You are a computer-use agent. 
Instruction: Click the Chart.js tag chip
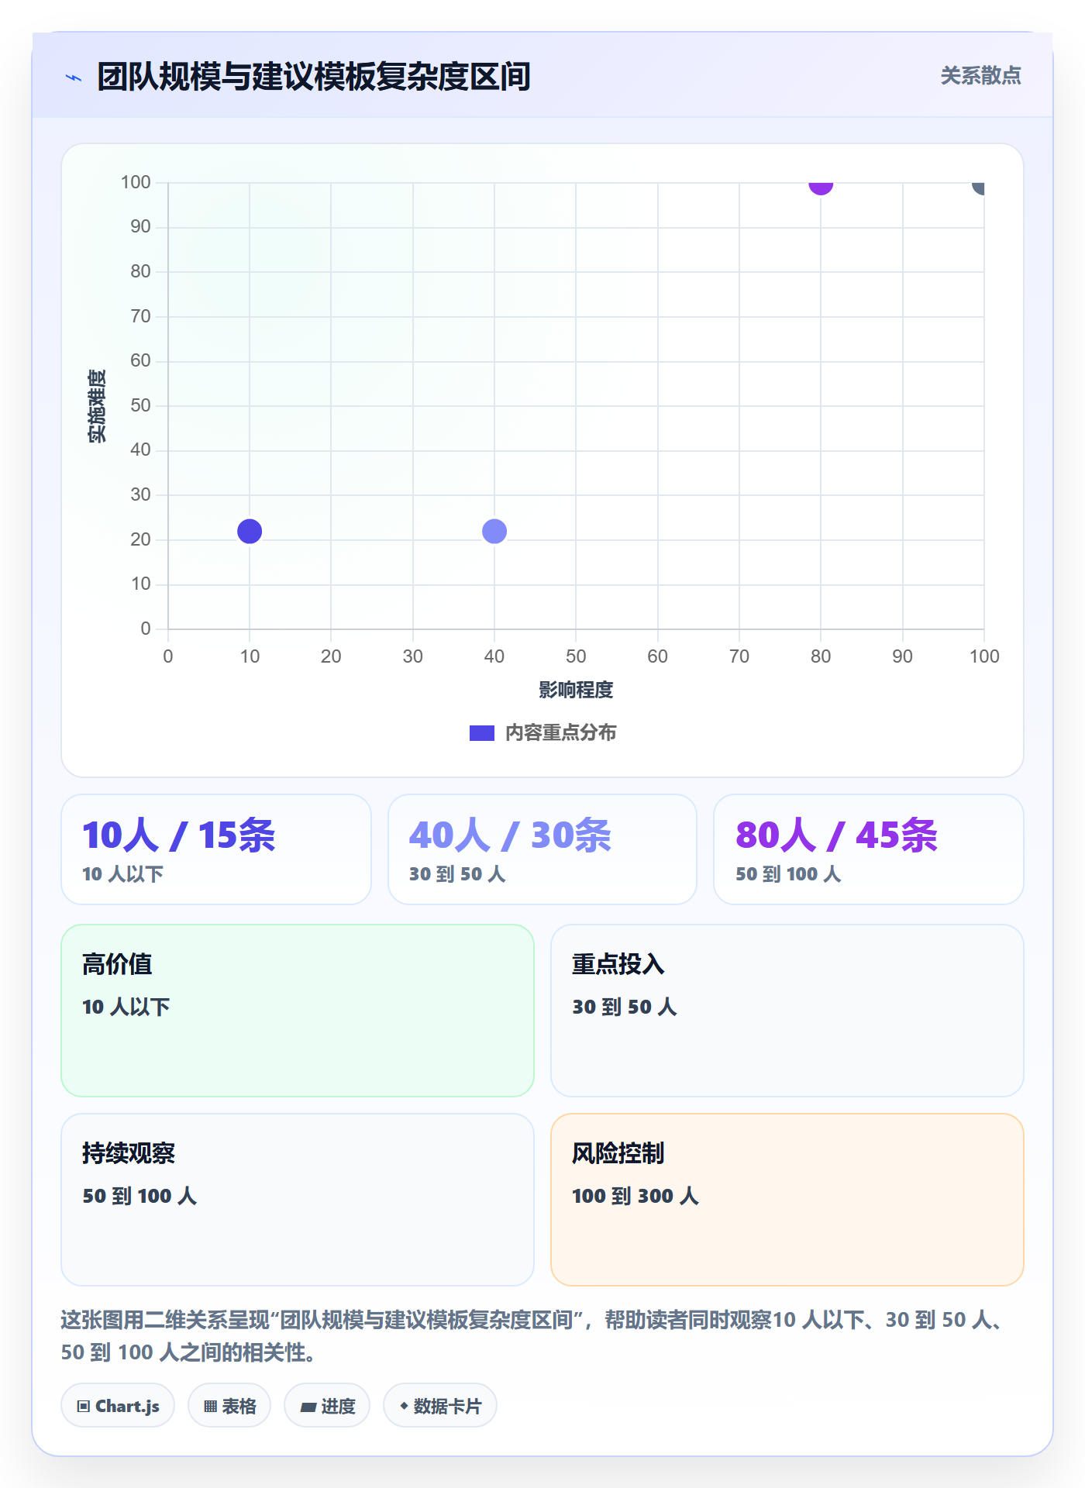coord(118,1406)
